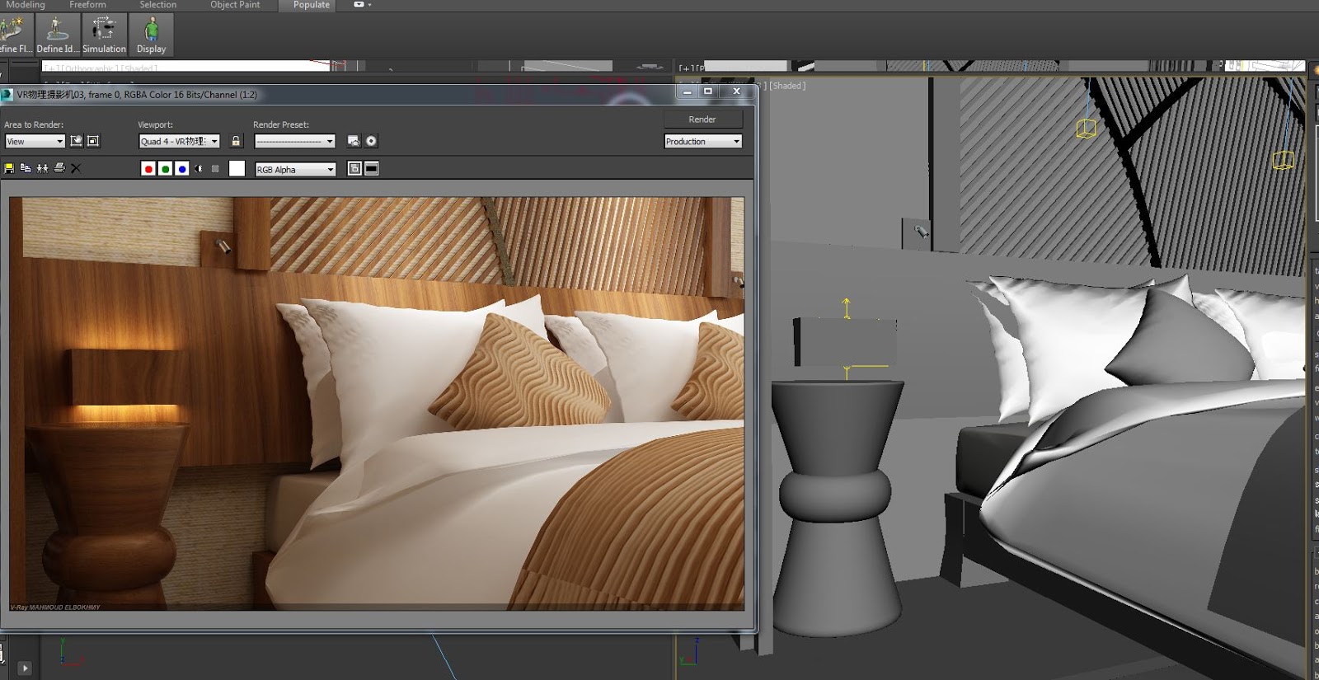Toggle the UI overlay button
Image resolution: width=1319 pixels, height=680 pixels.
[354, 169]
